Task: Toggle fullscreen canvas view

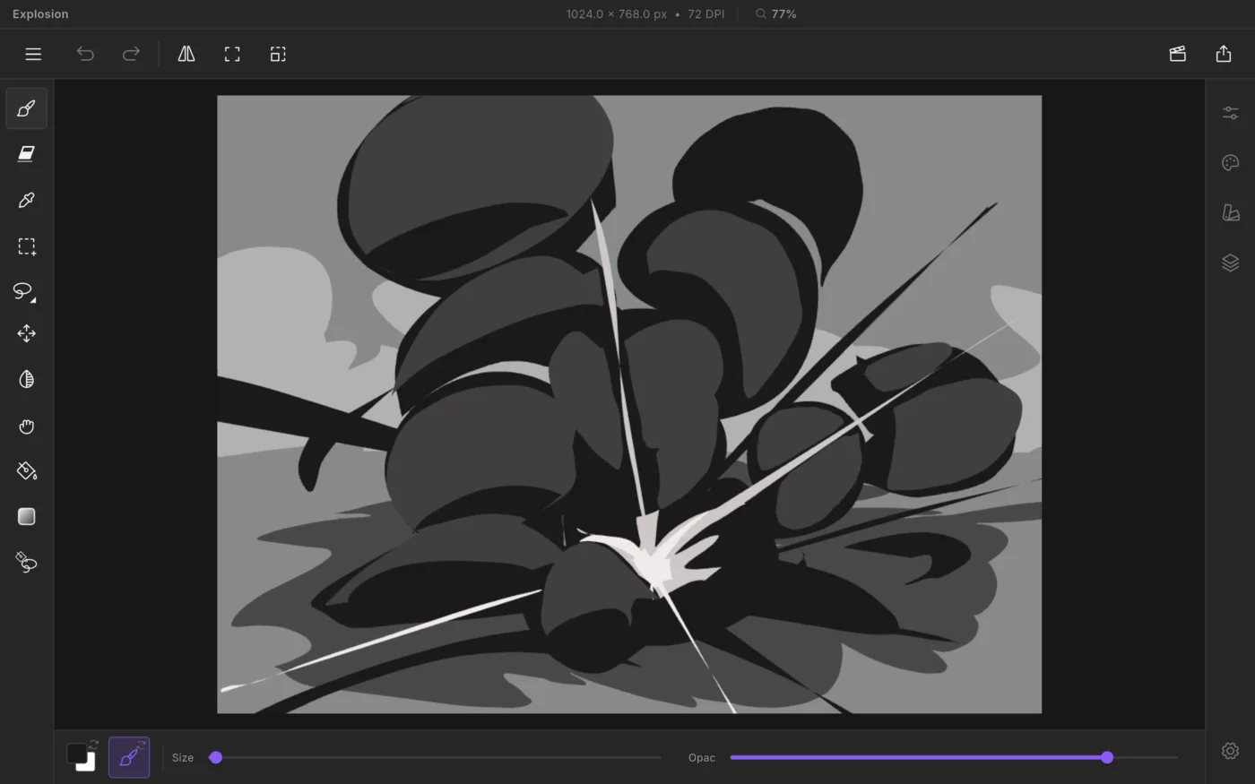Action: 232,55
